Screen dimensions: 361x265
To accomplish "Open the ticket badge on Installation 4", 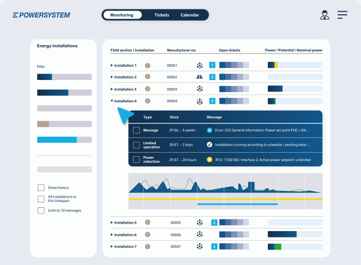I will pyautogui.click(x=212, y=101).
